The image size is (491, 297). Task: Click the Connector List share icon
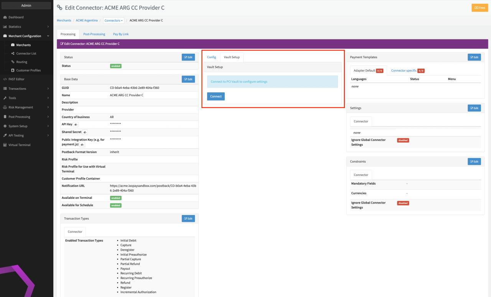point(13,54)
